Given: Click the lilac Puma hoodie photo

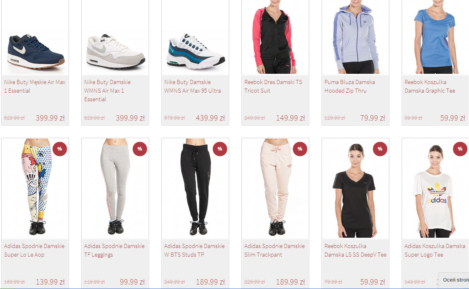Looking at the screenshot, I should (355, 37).
